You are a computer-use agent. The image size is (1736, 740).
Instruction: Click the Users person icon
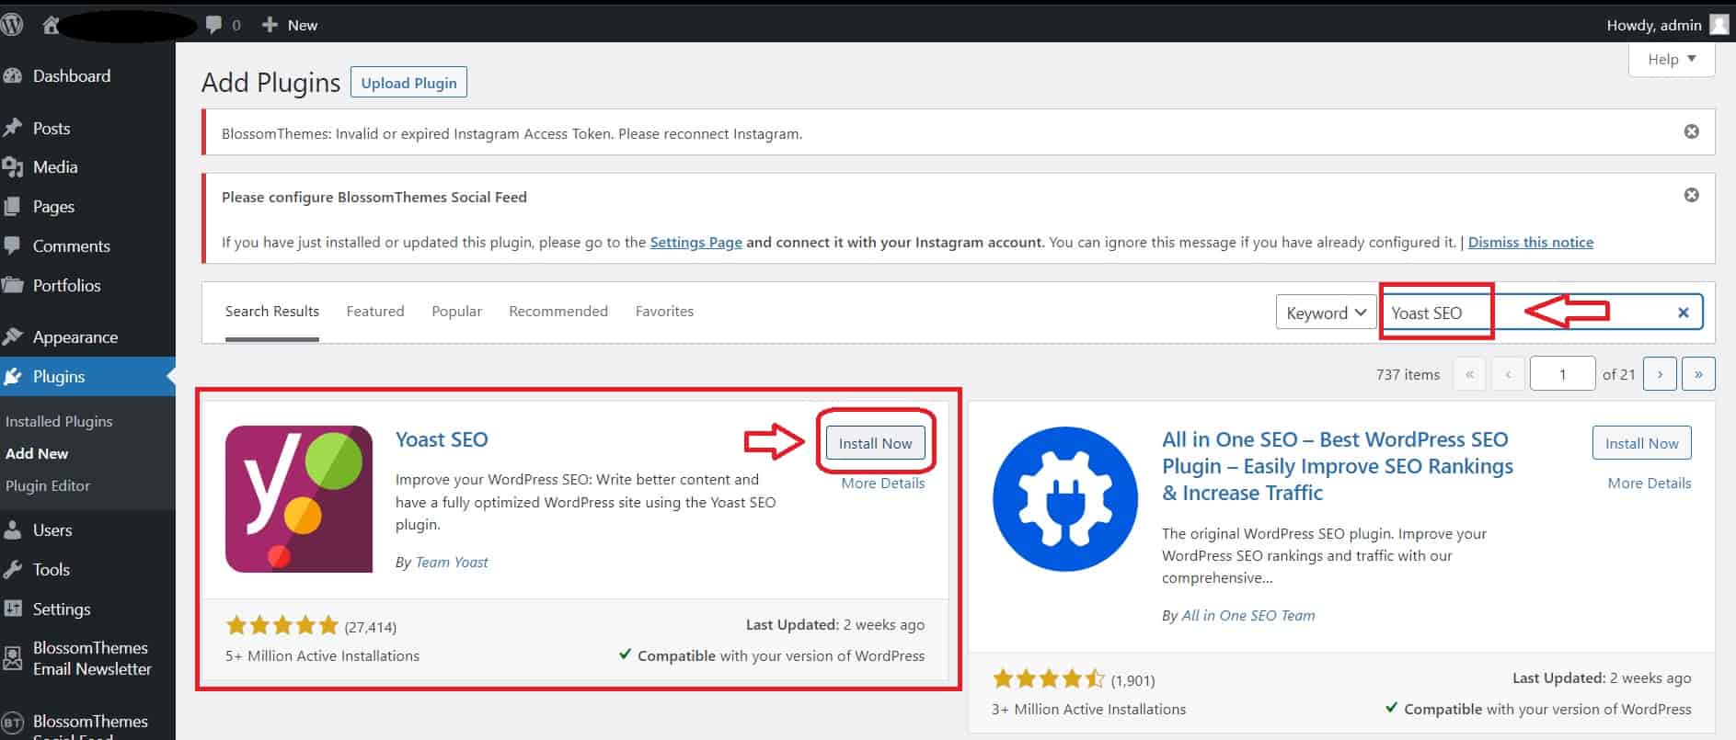pos(13,530)
